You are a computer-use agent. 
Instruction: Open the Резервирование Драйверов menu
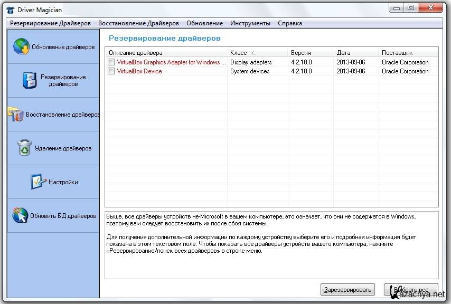50,23
